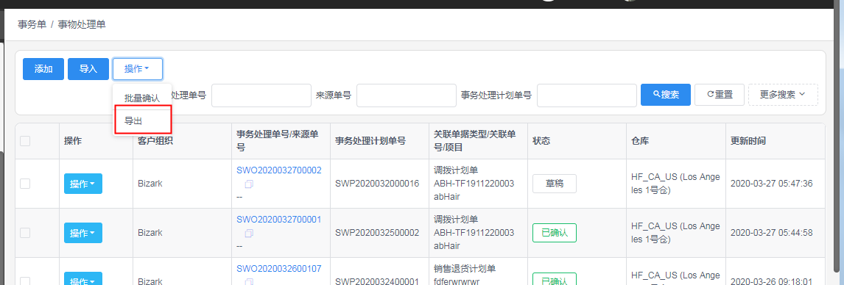The width and height of the screenshot is (844, 285).
Task: Open 操作 dropdown in SWO2020032700002 row
Action: tap(83, 184)
